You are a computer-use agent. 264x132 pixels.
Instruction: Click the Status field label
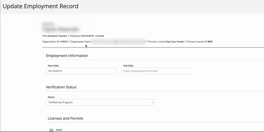51,97
